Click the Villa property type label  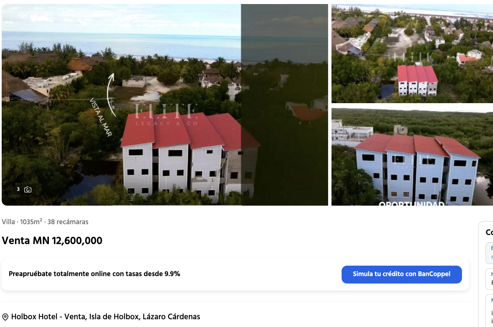[8, 222]
